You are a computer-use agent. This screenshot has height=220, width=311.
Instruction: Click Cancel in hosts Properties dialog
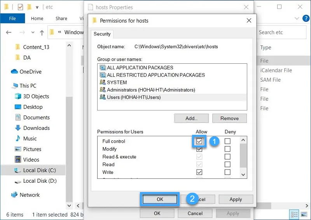click(x=195, y=213)
